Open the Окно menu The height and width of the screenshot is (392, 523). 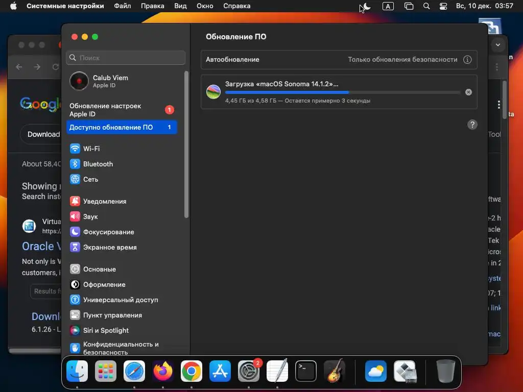205,6
